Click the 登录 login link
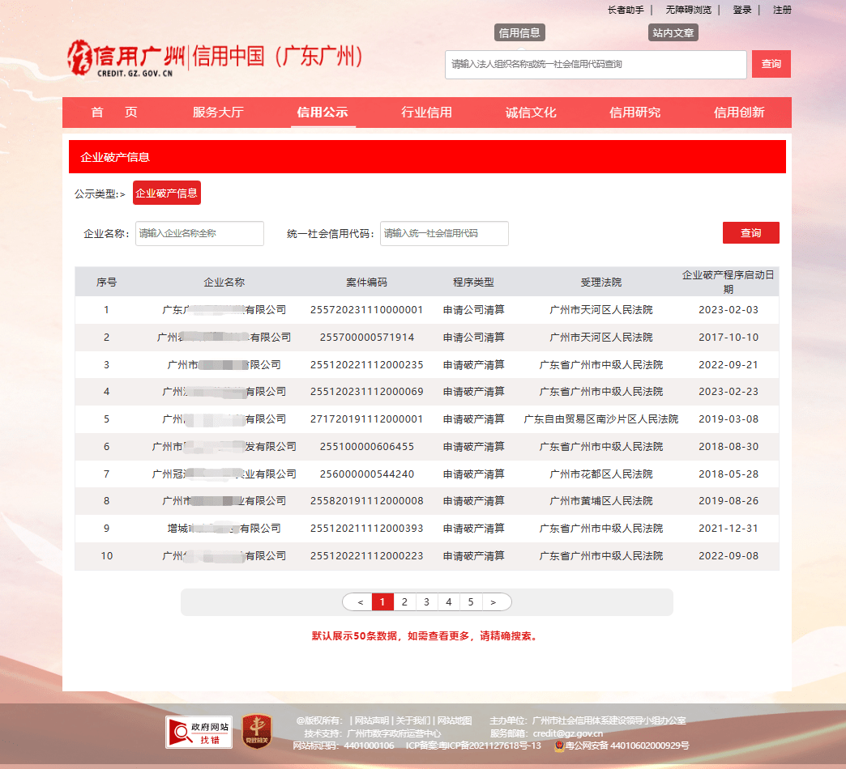The height and width of the screenshot is (769, 846). pos(741,10)
